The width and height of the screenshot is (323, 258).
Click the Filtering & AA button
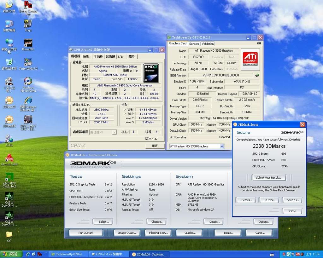click(x=158, y=233)
